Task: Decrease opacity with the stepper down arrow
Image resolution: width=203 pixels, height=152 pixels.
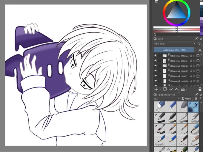Action: (x=195, y=51)
